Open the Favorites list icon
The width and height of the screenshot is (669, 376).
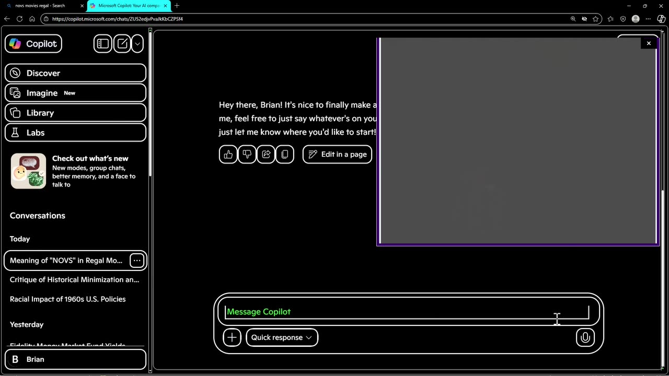coord(610,19)
